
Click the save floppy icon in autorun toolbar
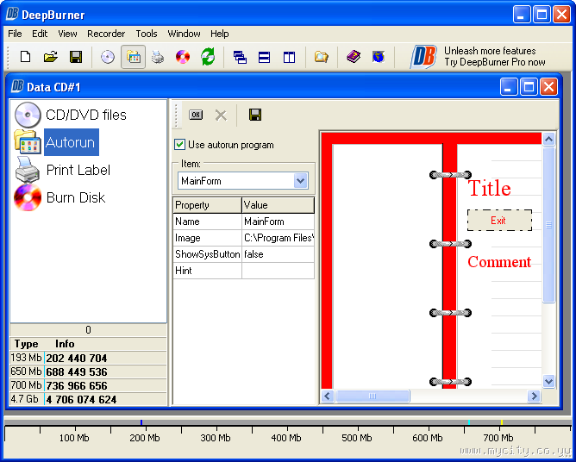tap(255, 115)
